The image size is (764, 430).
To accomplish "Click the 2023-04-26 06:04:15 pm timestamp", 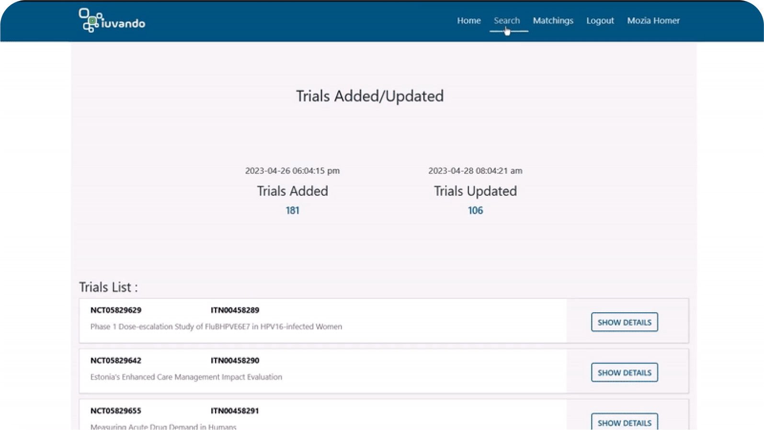I will click(x=292, y=170).
